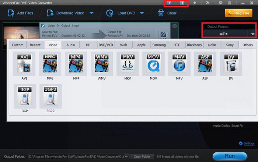This screenshot has width=258, height=162.
Task: Enable Merge all videos into one file
Action: click(159, 156)
